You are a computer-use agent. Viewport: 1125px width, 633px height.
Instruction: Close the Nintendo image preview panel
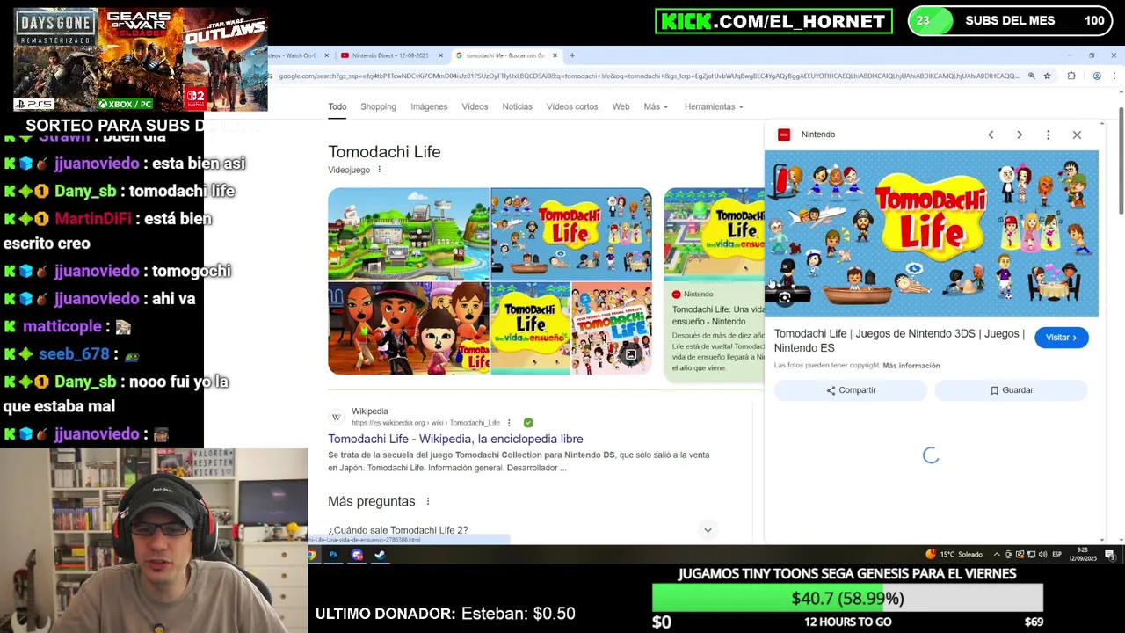[x=1077, y=135]
